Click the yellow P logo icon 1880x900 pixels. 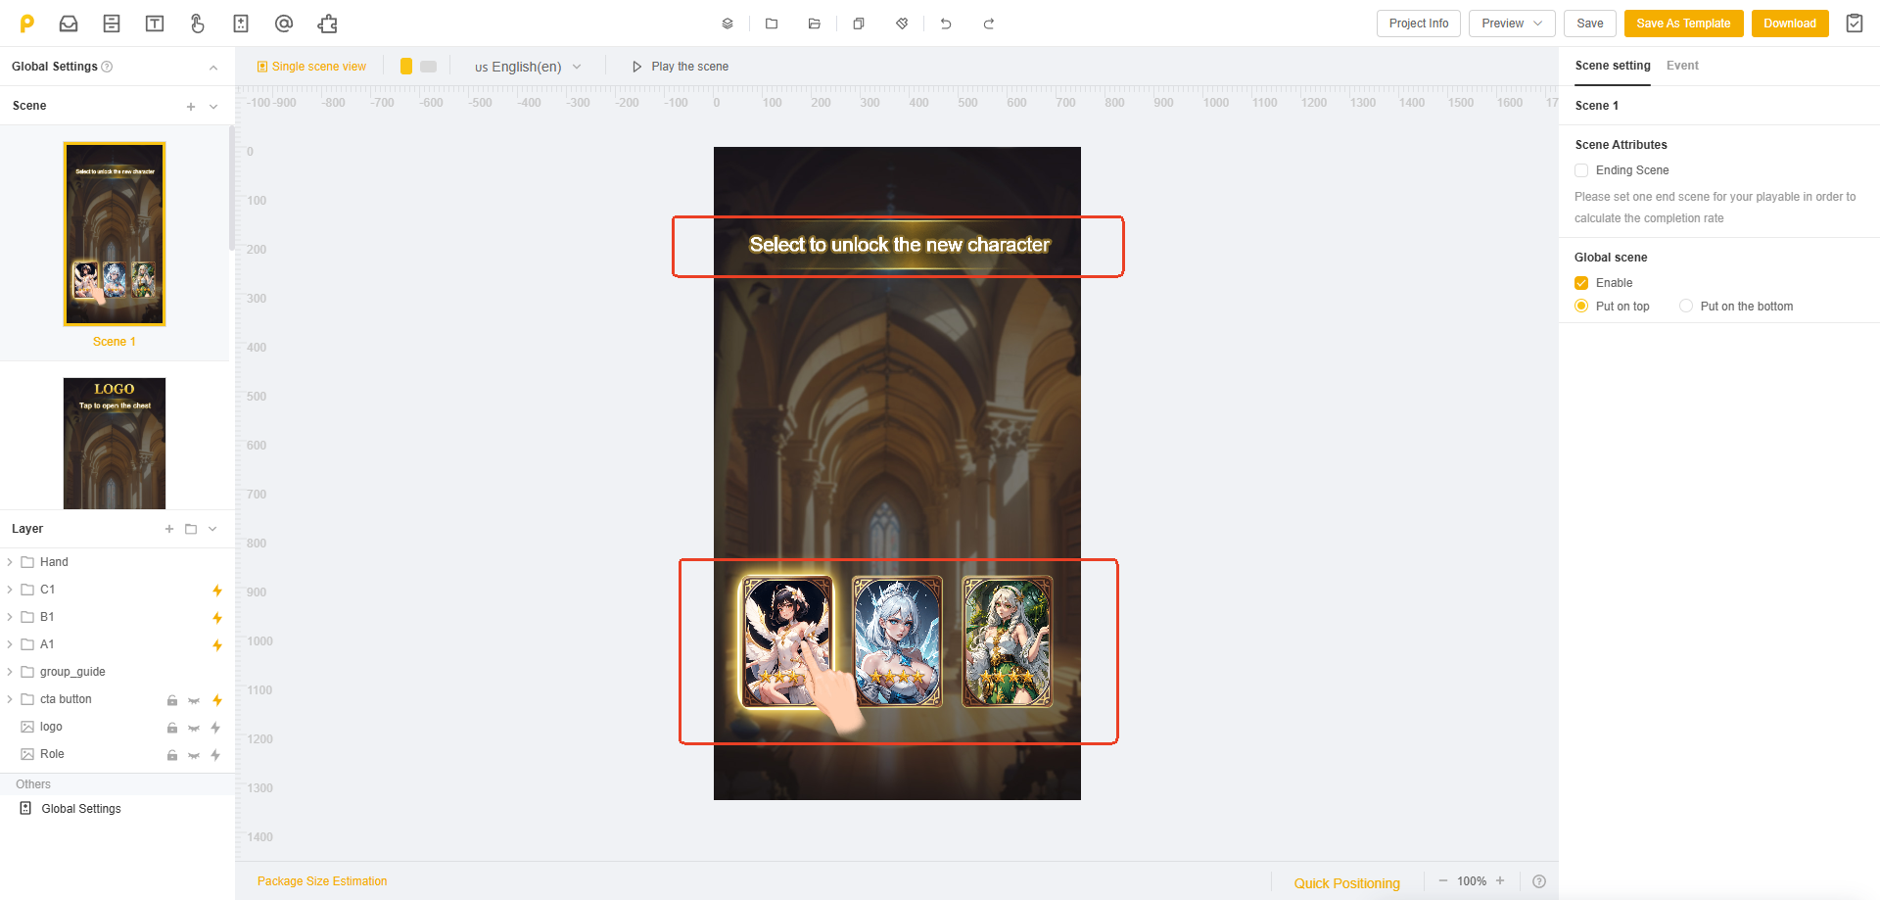[27, 24]
